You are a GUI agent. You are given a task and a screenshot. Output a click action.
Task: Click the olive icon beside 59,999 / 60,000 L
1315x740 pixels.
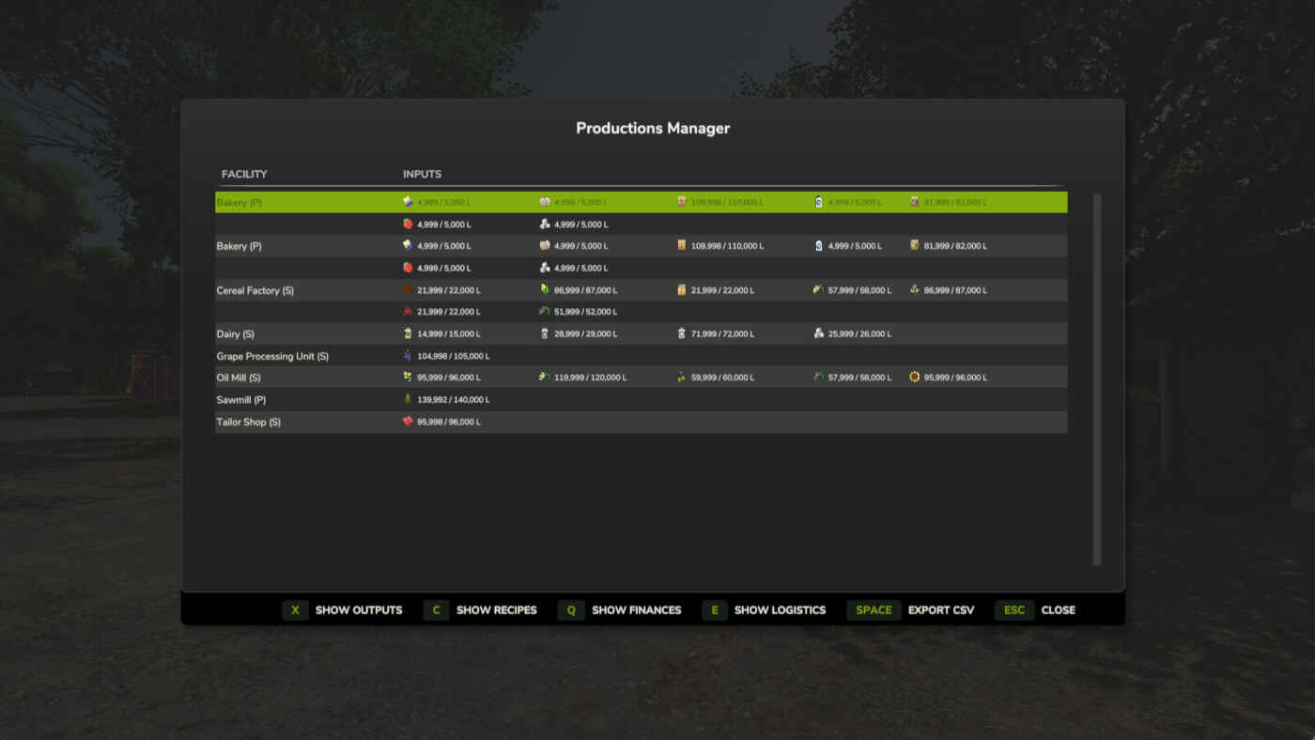tap(681, 378)
